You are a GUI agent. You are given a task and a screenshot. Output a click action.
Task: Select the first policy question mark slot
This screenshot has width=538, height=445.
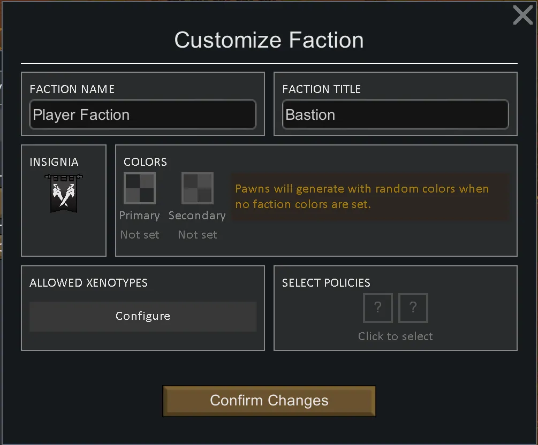pyautogui.click(x=378, y=308)
